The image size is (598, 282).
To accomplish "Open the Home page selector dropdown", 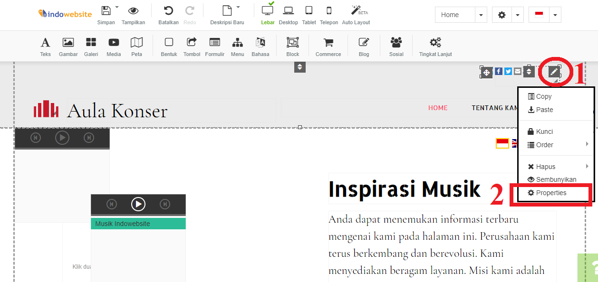I will 481,15.
